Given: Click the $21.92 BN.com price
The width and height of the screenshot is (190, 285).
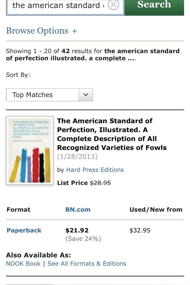Looking at the screenshot, I should pyautogui.click(x=77, y=230).
